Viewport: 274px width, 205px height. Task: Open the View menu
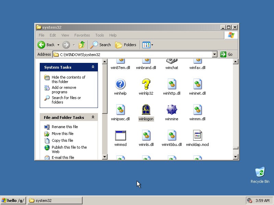[65, 35]
